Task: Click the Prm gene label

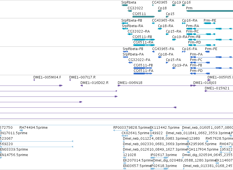Action: pyautogui.click(x=189, y=8)
